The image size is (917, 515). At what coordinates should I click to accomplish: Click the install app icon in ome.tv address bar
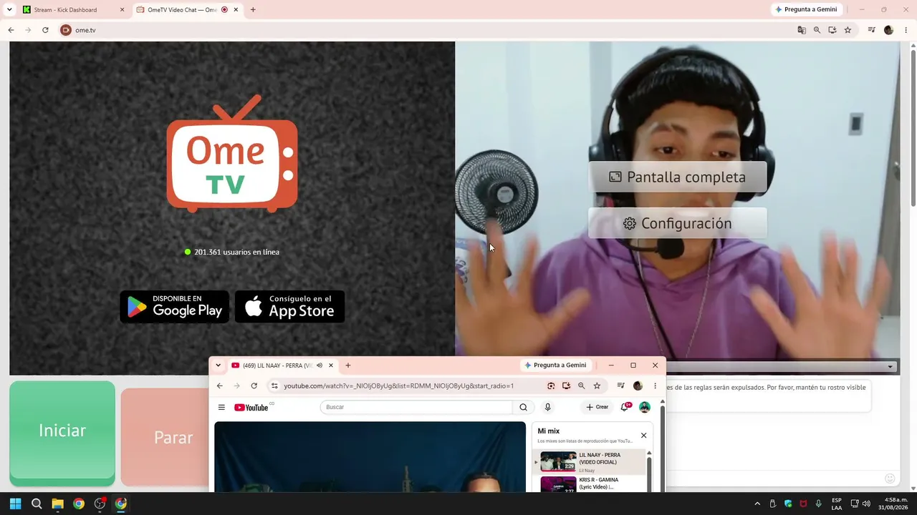(x=832, y=30)
